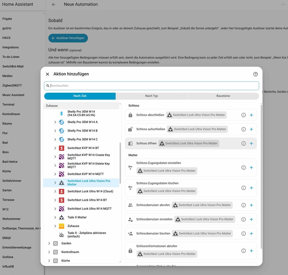The image size is (288, 275).
Task: Open SwitchBot-Mqtt in the sidebar
Action: [13, 66]
